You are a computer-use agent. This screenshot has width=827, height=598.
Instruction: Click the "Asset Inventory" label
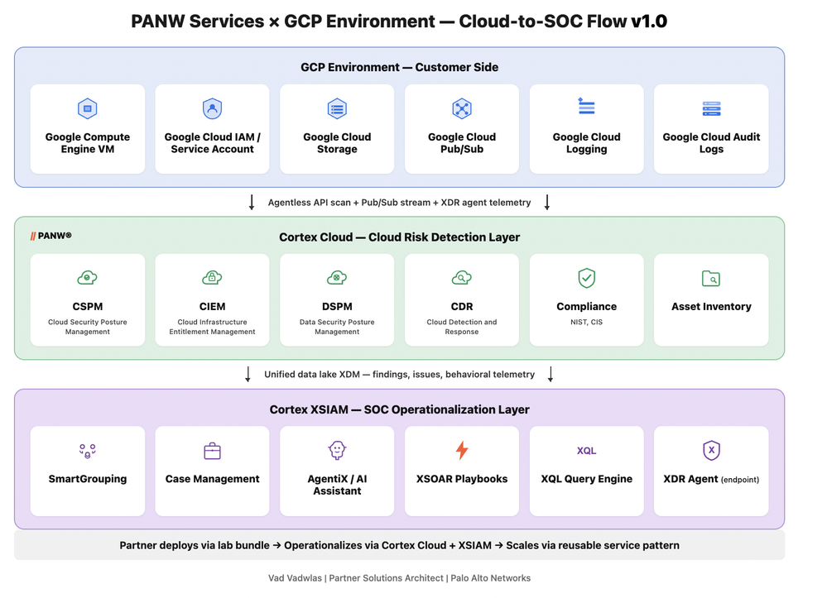point(711,307)
